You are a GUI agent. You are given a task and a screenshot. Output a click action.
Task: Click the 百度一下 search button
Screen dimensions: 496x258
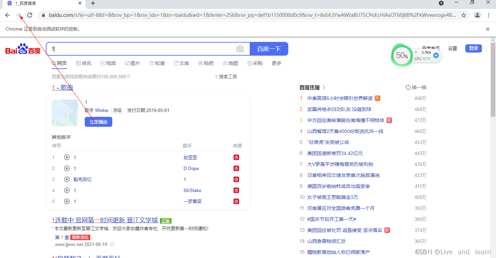tap(269, 49)
